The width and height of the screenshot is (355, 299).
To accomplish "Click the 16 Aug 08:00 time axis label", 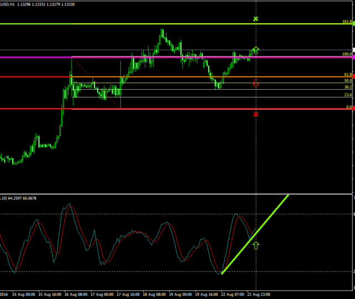I will coord(77,295).
